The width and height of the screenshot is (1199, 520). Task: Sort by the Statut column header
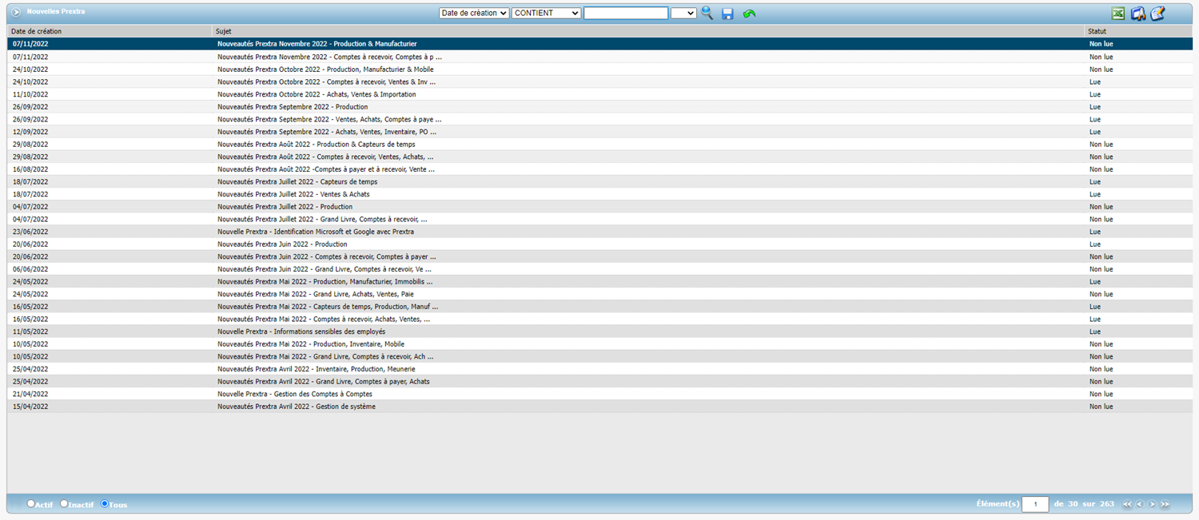tap(1097, 31)
